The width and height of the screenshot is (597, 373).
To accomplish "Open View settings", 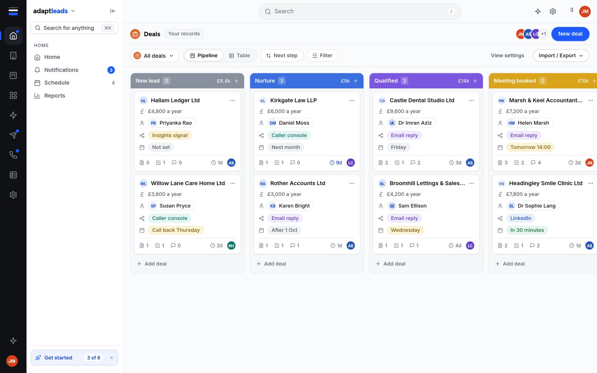I will click(507, 56).
